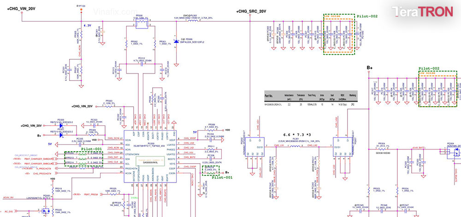Click the SD036100D80 part number

[384, 153]
